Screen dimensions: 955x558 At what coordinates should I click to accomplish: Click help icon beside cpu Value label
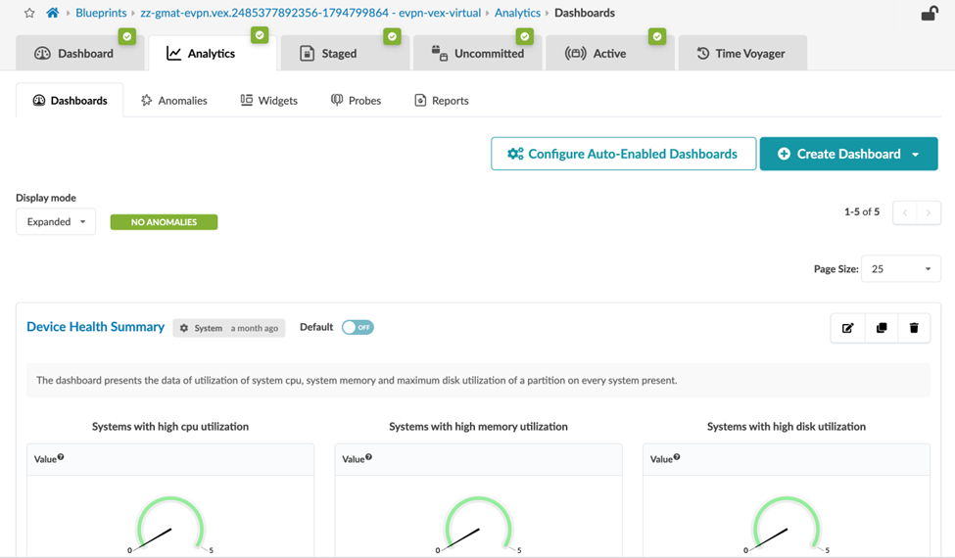61,457
